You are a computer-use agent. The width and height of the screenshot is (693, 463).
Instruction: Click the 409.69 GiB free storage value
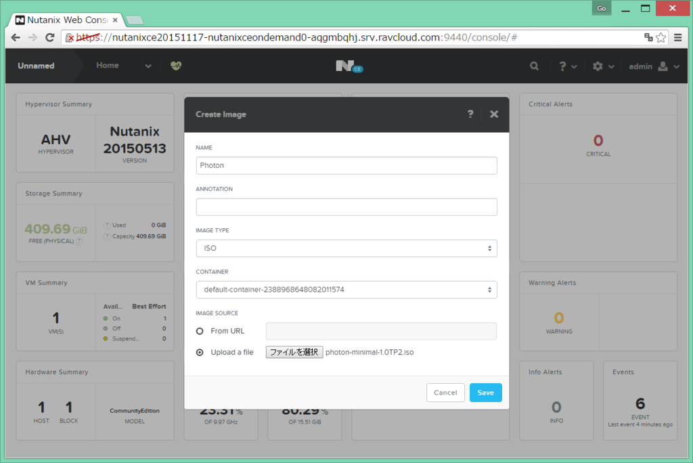point(55,229)
